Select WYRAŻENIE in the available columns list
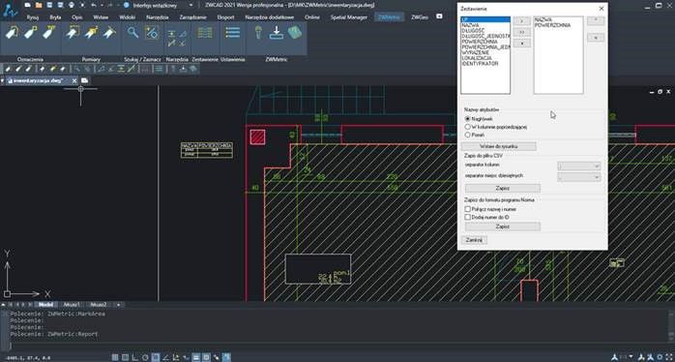The image size is (675, 362). pos(474,52)
